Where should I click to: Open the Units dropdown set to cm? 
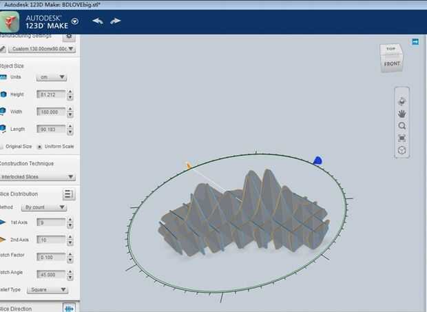[x=52, y=77]
